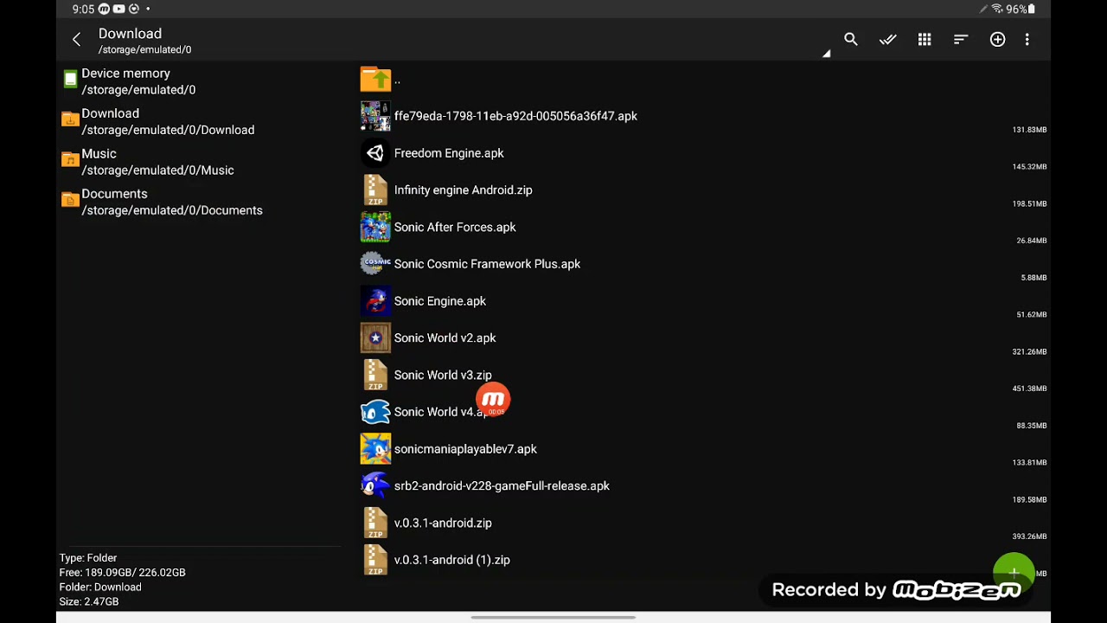Tap the Sonic Engine apk icon

coord(375,301)
